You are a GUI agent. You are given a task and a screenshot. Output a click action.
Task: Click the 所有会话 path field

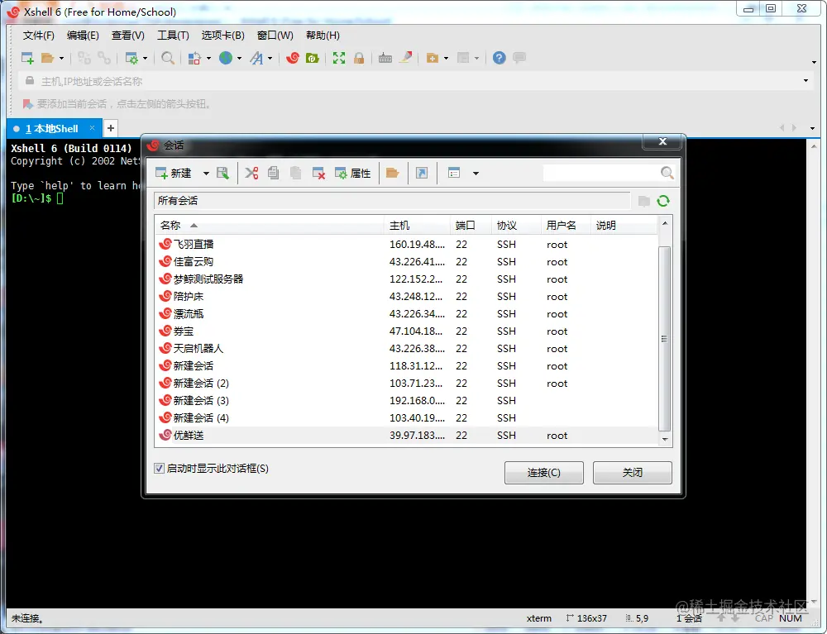(392, 201)
